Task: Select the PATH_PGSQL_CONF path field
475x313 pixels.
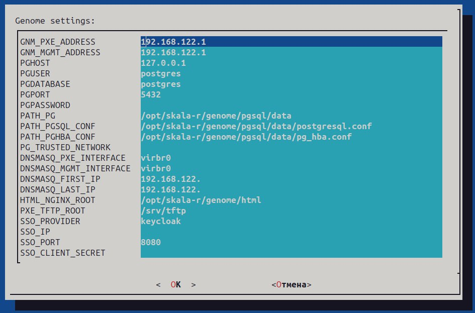Action: click(291, 126)
